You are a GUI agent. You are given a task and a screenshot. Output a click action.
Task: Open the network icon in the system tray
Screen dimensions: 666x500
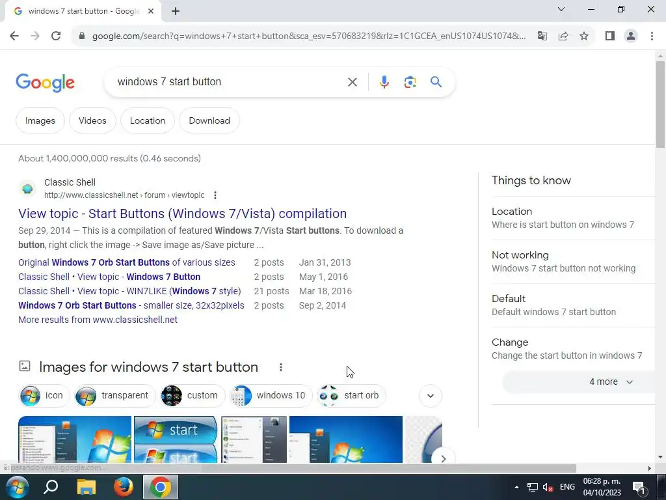(532, 488)
